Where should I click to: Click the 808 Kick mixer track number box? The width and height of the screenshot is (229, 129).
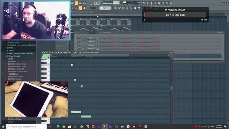[x=84, y=38]
